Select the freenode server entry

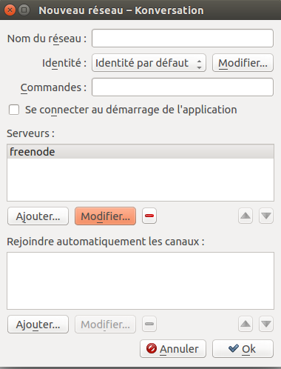point(140,152)
